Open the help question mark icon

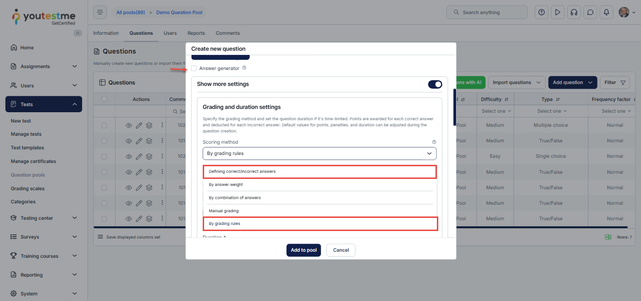click(542, 12)
